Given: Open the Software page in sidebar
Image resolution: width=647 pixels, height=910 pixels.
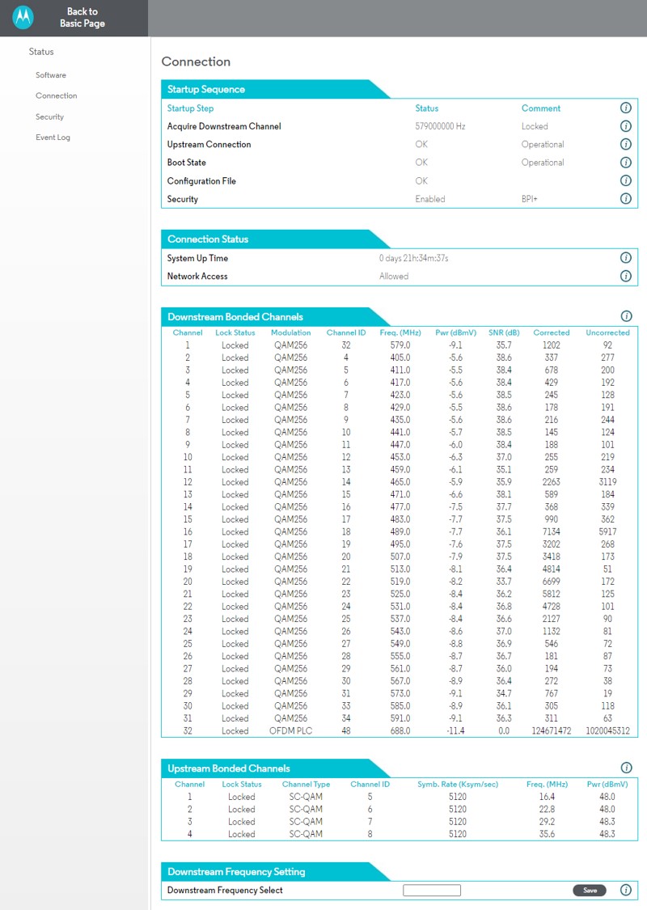Looking at the screenshot, I should pyautogui.click(x=50, y=75).
